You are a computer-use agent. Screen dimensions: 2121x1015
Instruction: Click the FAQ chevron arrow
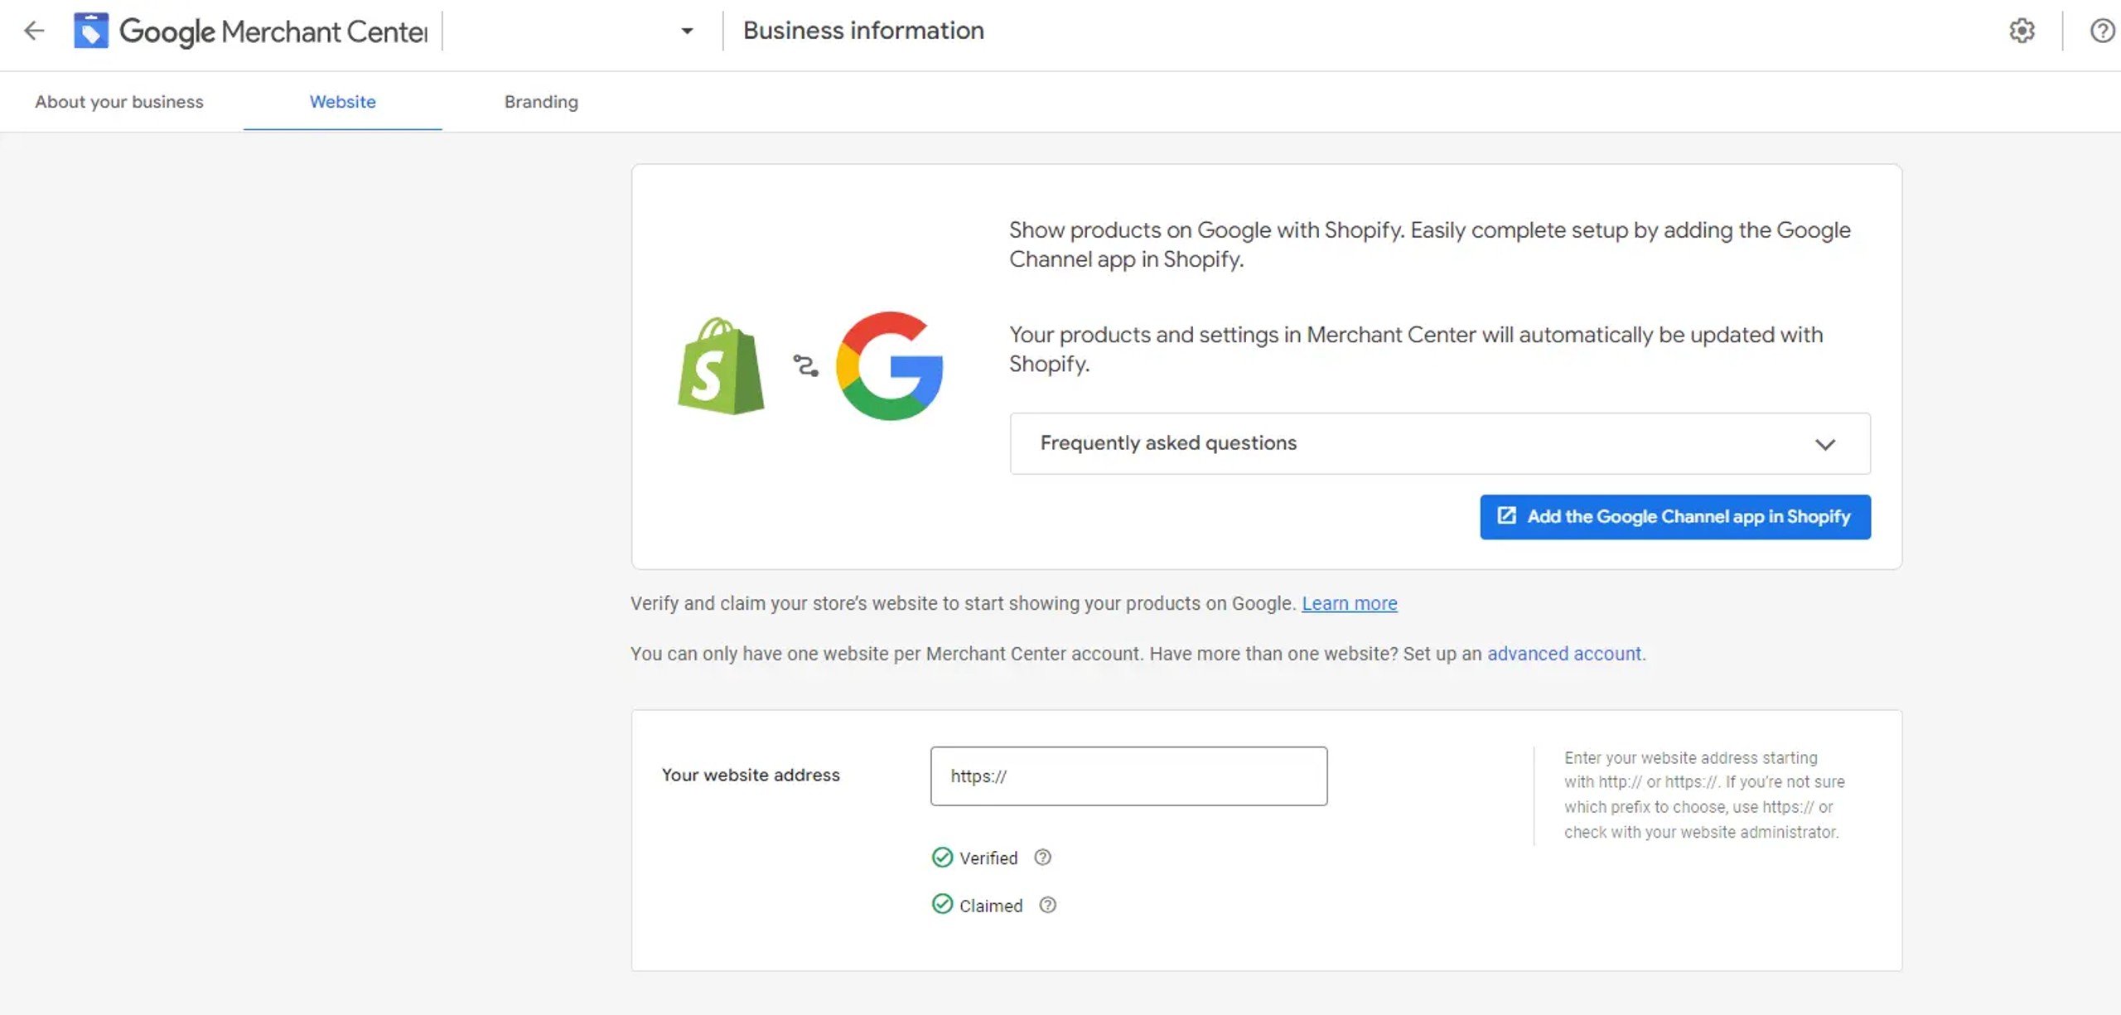pyautogui.click(x=1824, y=444)
